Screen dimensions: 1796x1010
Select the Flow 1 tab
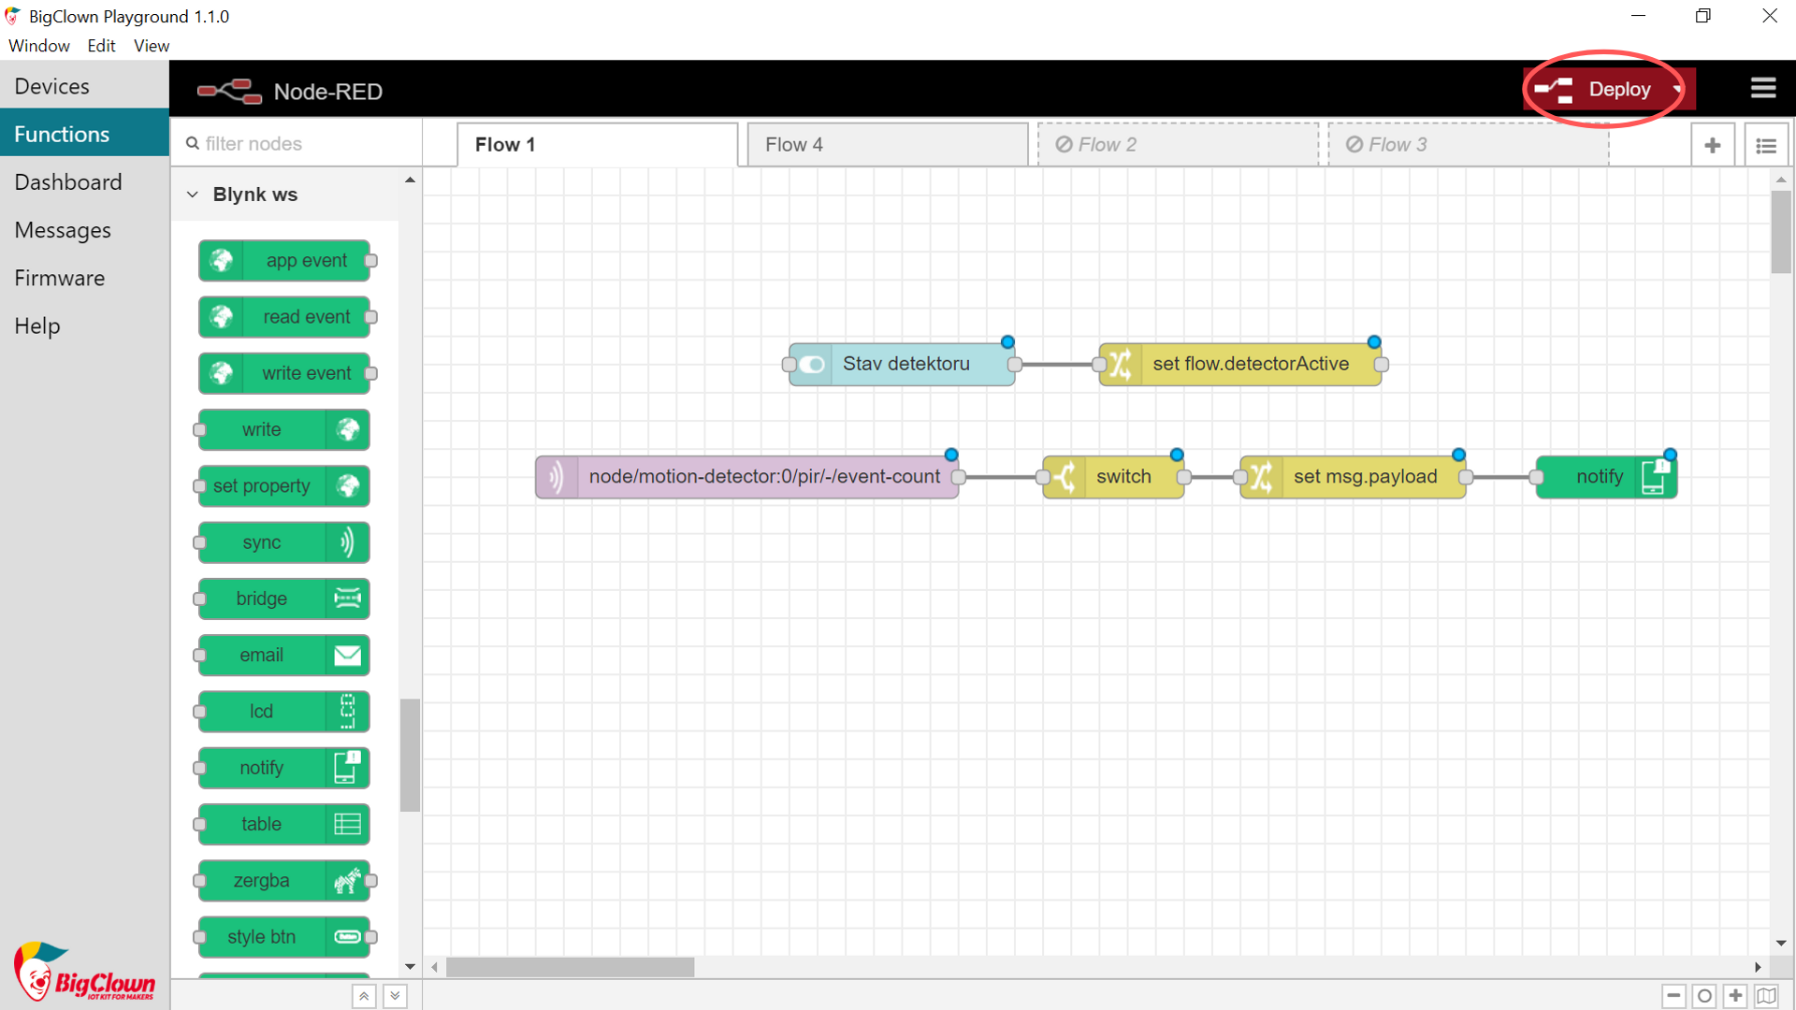tap(597, 145)
